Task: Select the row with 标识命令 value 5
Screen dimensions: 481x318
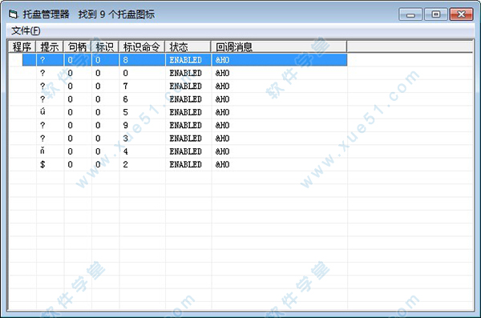Action: (184, 112)
